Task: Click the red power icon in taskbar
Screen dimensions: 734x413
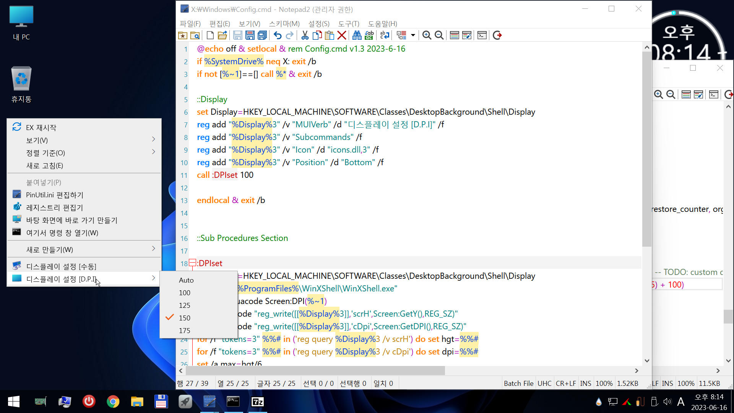Action: (x=89, y=402)
